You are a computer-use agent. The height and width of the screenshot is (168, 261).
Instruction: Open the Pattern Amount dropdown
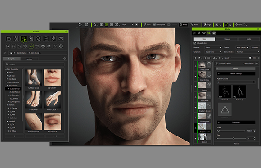236,82
